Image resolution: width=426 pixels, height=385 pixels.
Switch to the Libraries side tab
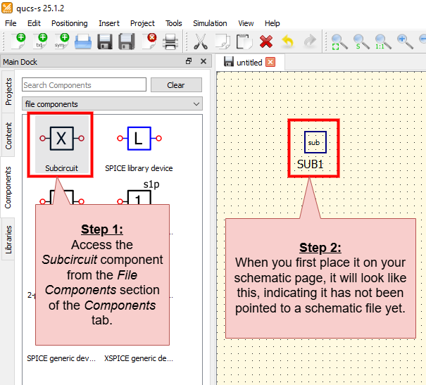8,240
